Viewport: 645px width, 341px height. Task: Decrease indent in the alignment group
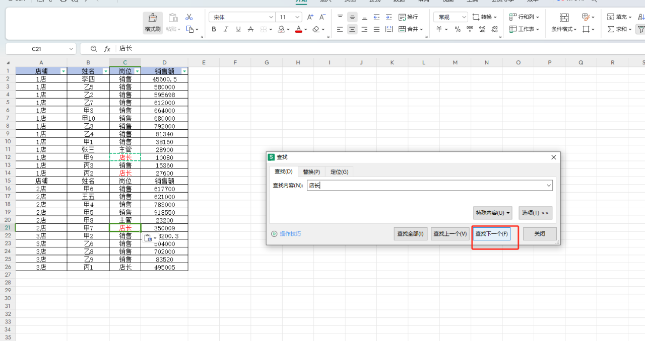tap(376, 17)
